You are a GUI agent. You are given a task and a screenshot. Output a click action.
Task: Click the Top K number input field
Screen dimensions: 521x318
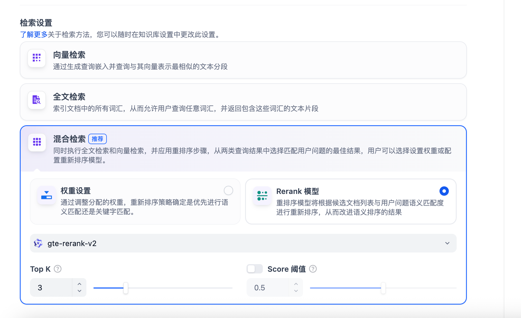(51, 287)
